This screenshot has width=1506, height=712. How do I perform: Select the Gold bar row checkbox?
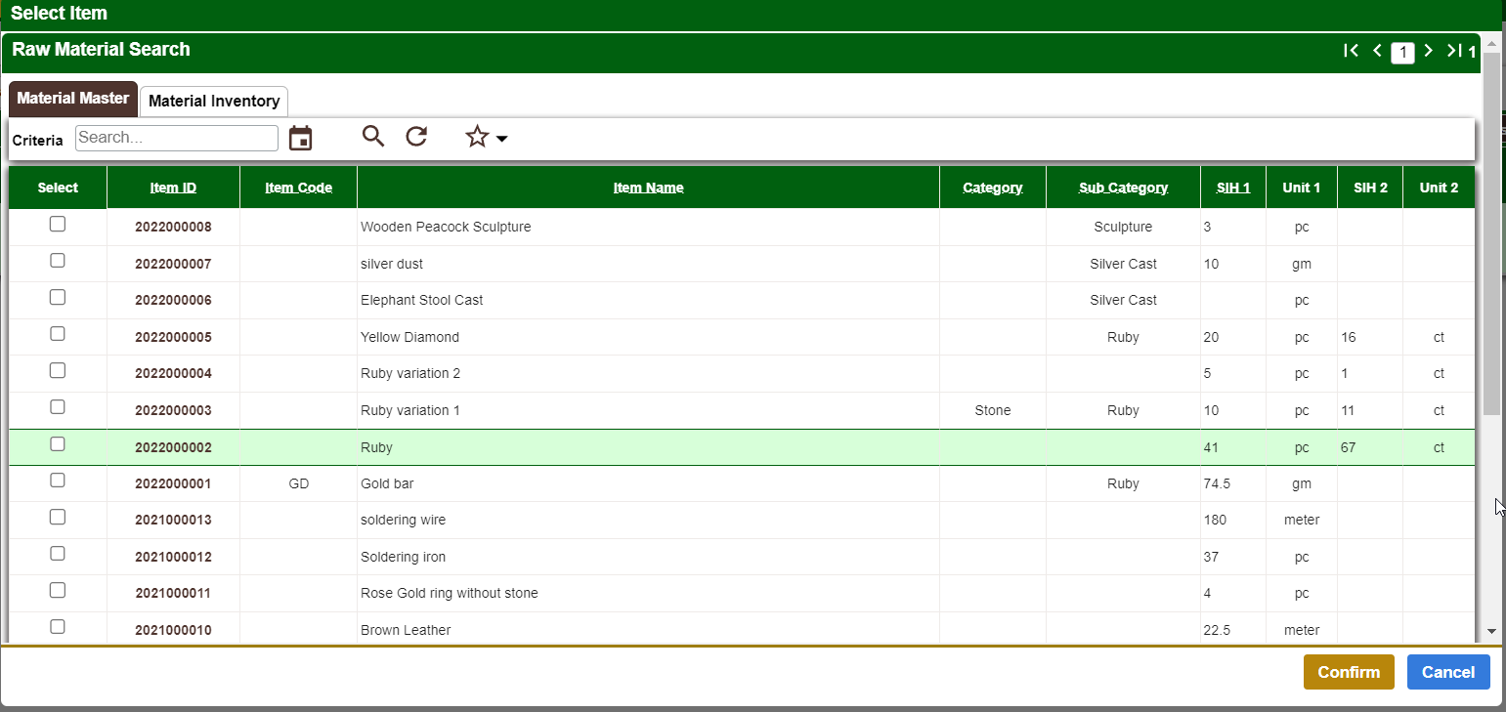(x=58, y=481)
